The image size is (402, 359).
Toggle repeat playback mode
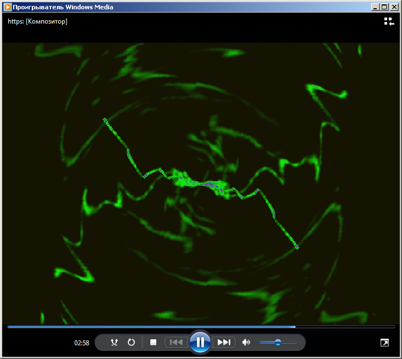[x=131, y=343]
